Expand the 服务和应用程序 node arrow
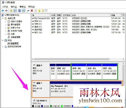The image size is (126, 108). (3, 47)
